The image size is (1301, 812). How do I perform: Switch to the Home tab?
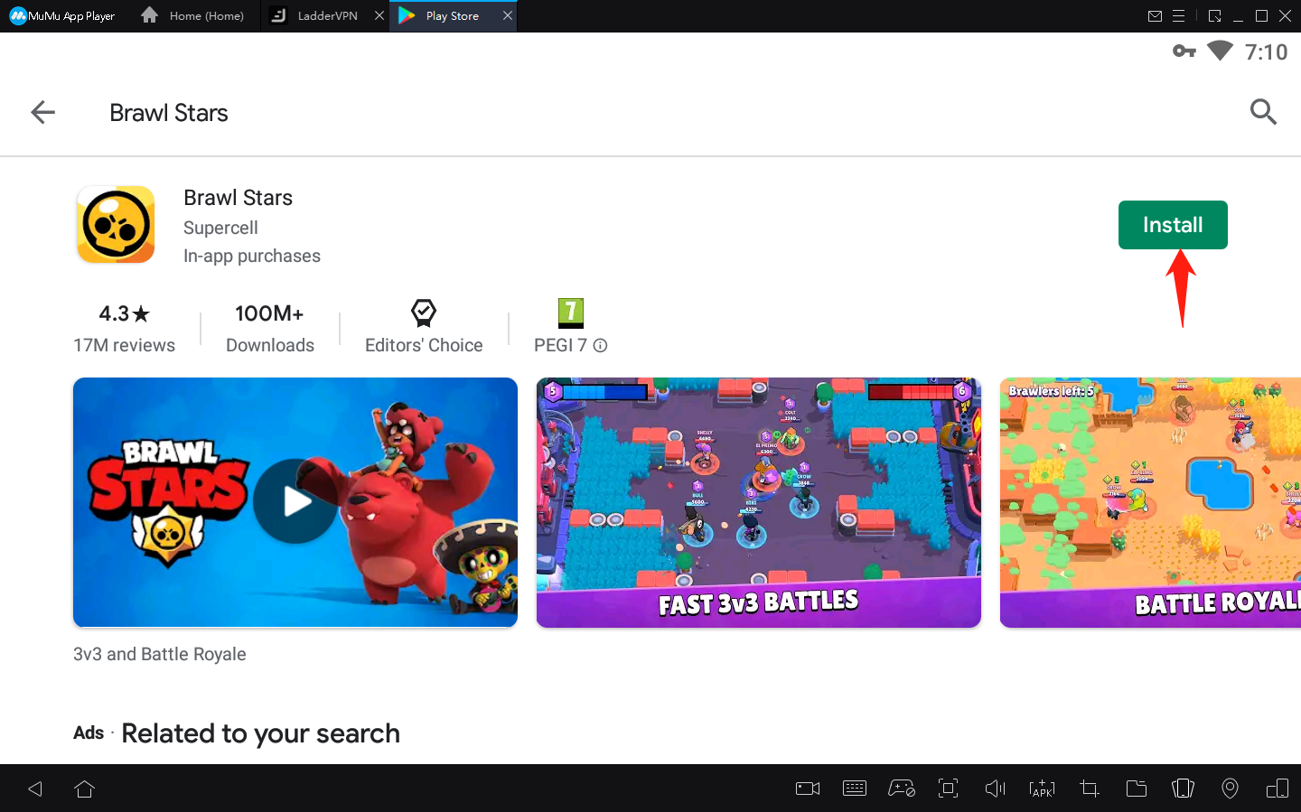tap(192, 15)
